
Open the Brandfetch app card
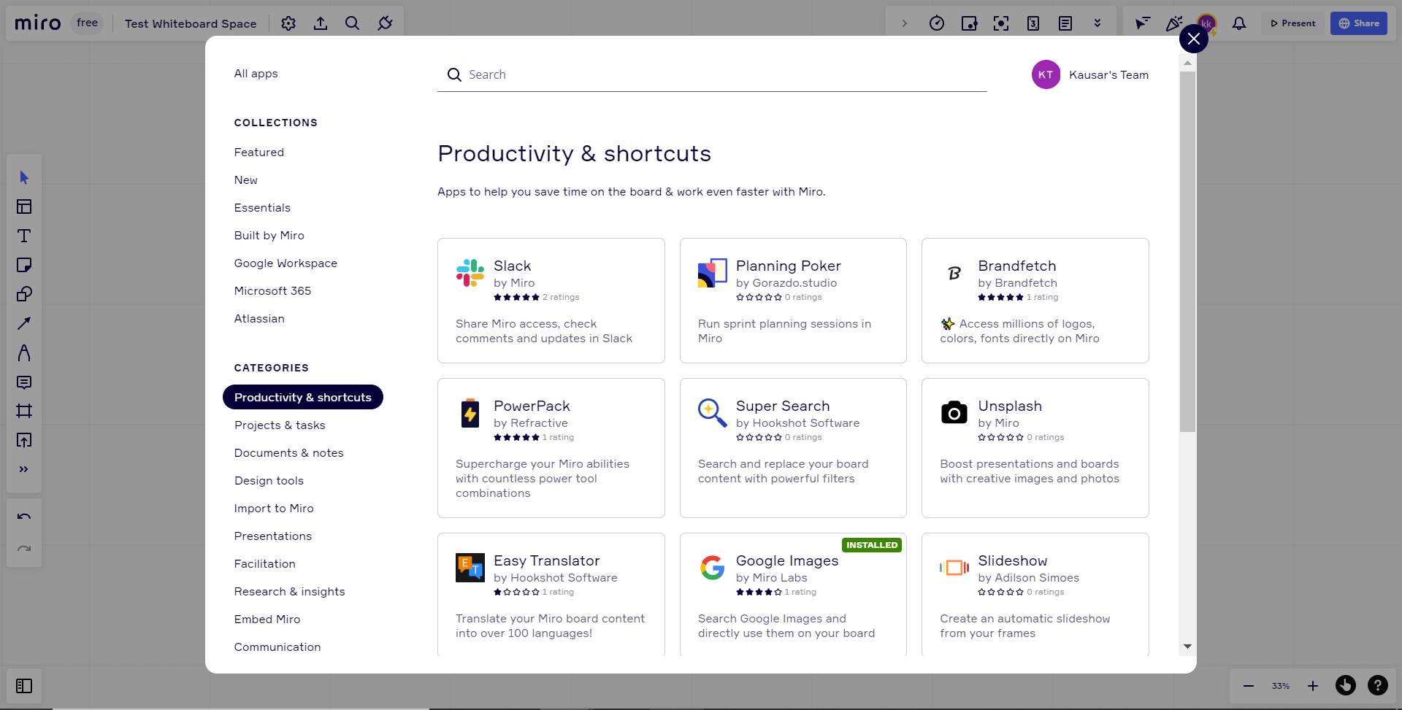pyautogui.click(x=1035, y=301)
